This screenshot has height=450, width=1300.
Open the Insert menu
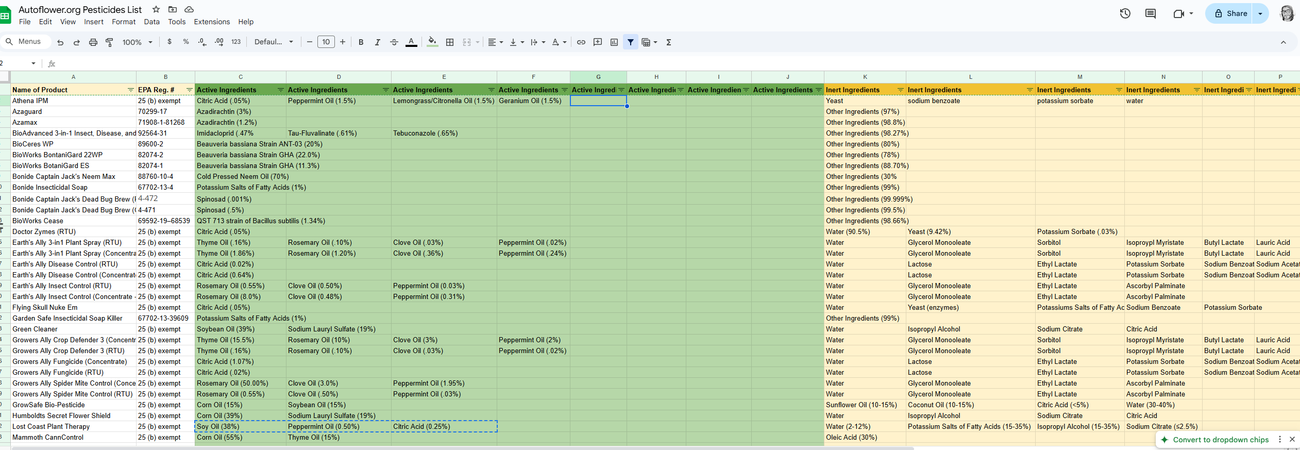click(94, 22)
